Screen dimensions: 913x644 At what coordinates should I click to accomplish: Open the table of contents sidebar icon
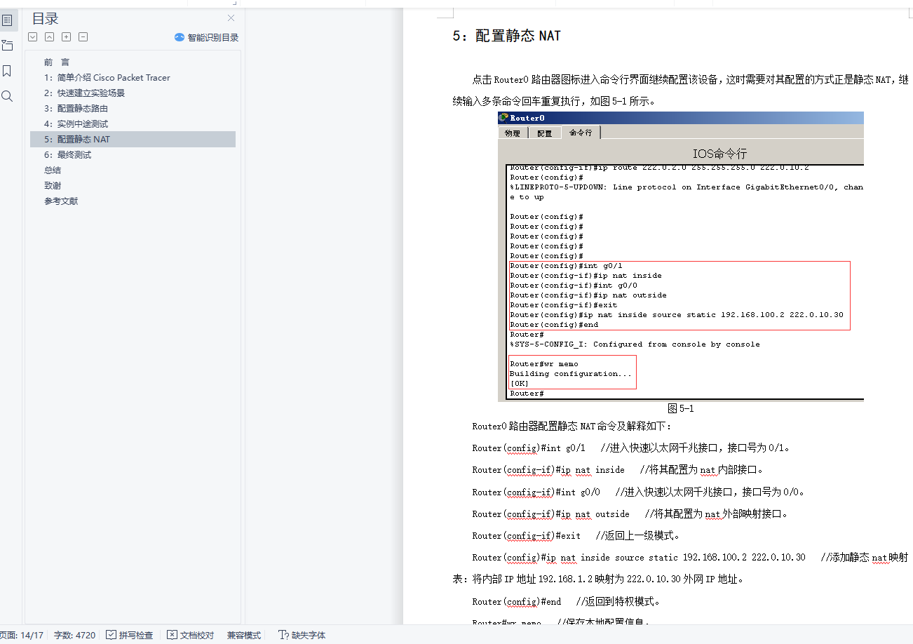click(x=8, y=20)
